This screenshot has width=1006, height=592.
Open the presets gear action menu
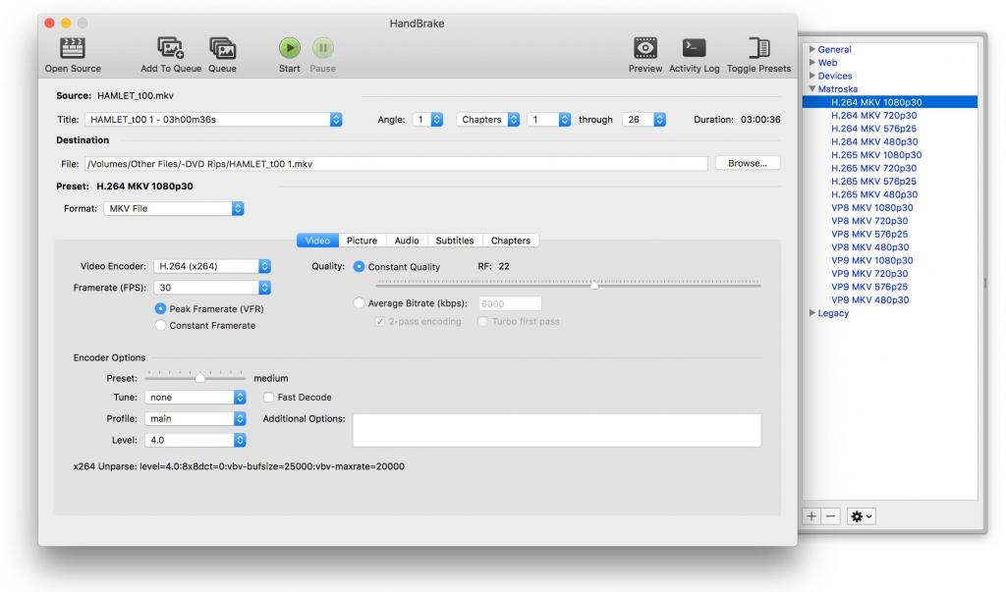[x=861, y=516]
